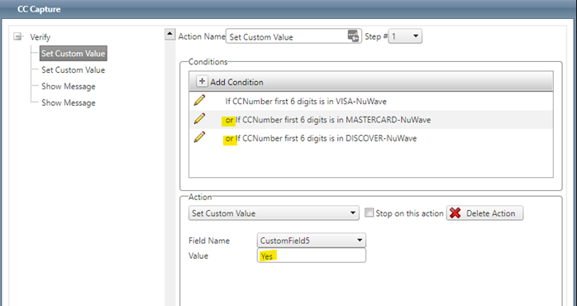Collapse the Verify tree node

coord(17,36)
